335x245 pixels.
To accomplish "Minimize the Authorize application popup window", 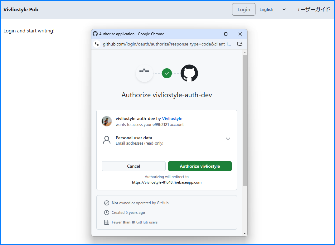I will coord(211,34).
